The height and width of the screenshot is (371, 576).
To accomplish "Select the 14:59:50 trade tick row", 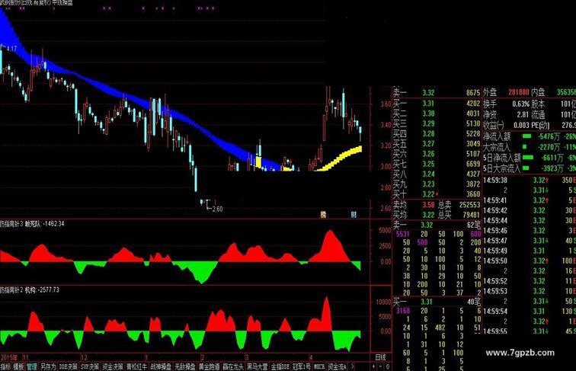I will (x=529, y=261).
